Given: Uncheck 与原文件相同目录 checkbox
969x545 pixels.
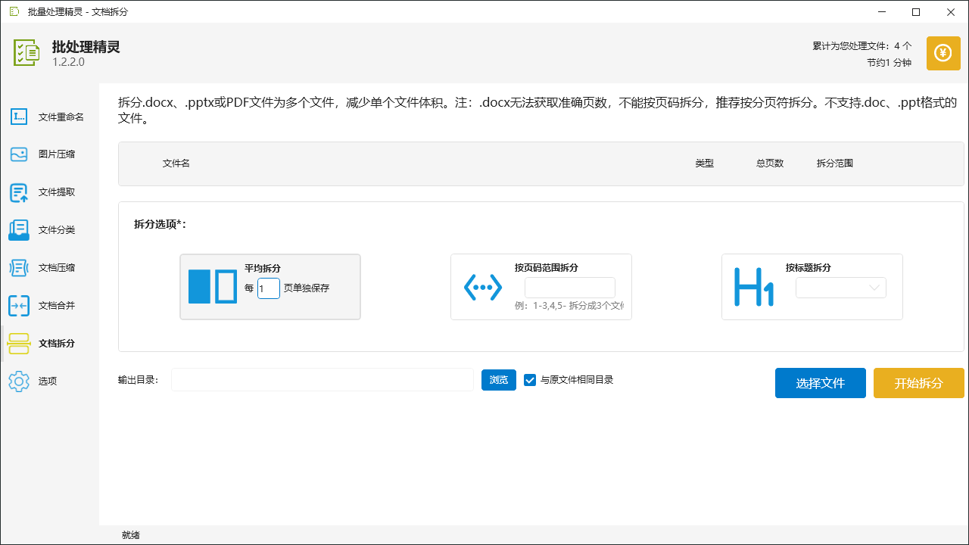Looking at the screenshot, I should [530, 380].
